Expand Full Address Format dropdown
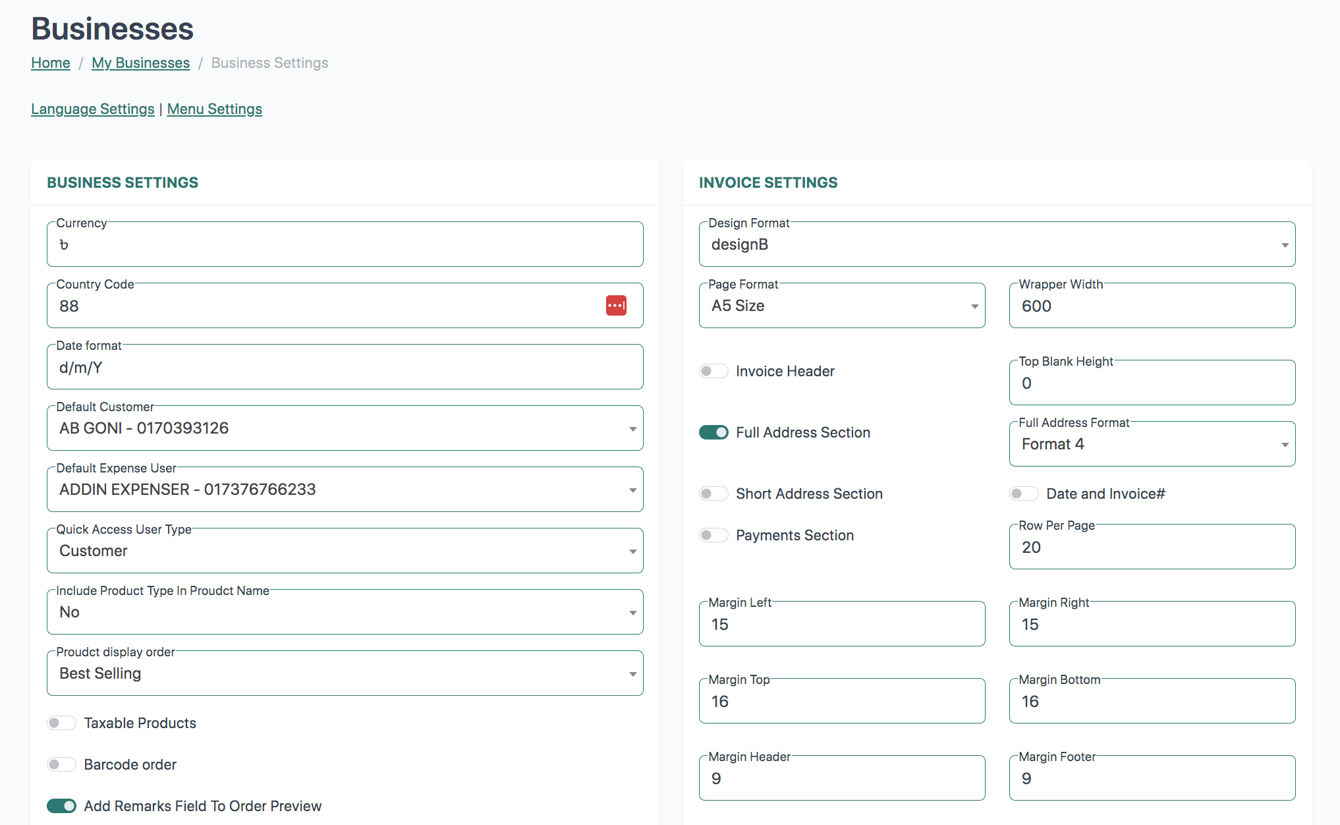The image size is (1340, 825). [1152, 444]
